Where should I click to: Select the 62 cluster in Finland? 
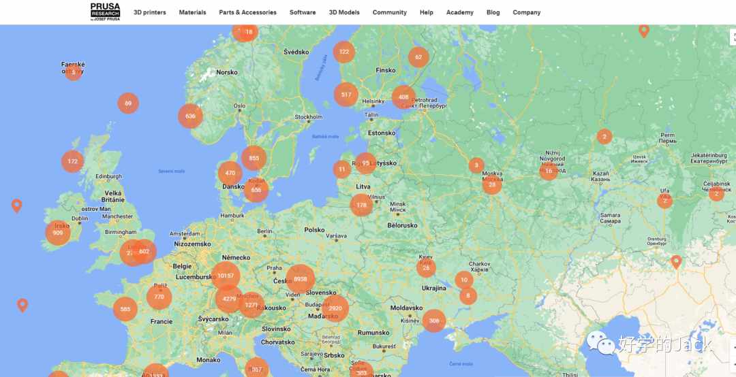[418, 57]
